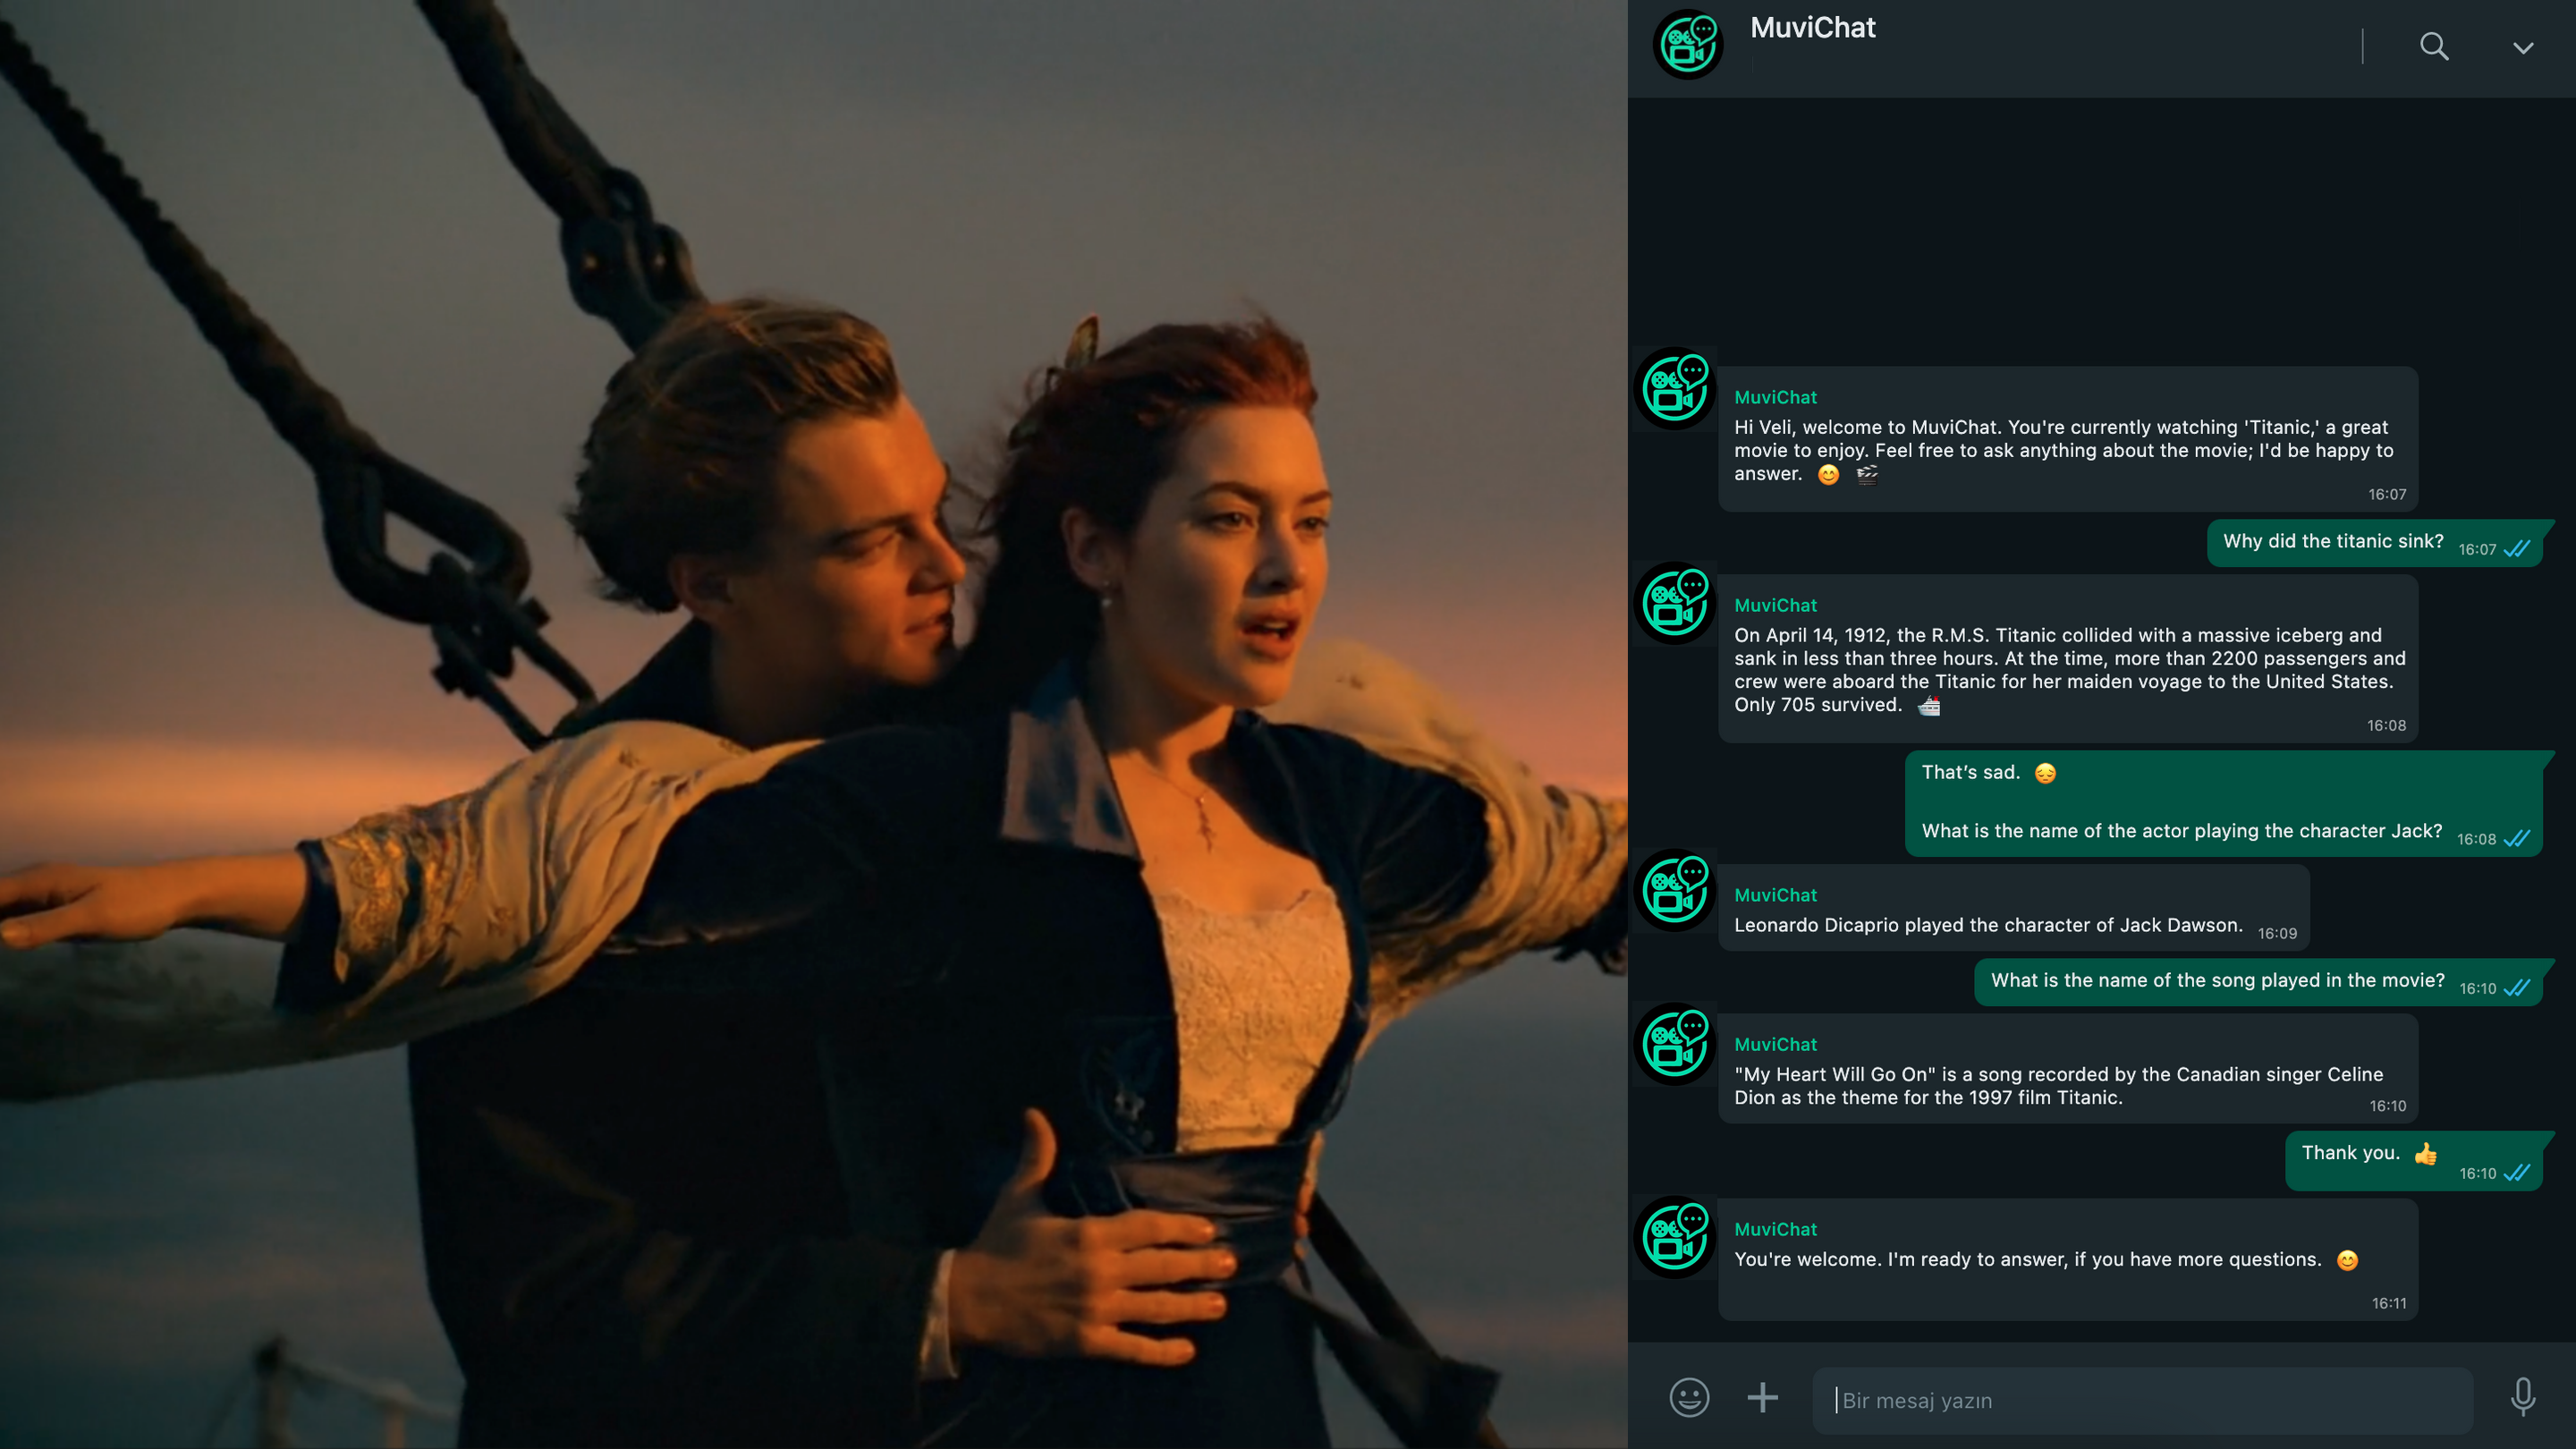The image size is (2576, 1449).
Task: Click the ship emoji after 'Only 705 survived.'
Action: pos(1929,706)
